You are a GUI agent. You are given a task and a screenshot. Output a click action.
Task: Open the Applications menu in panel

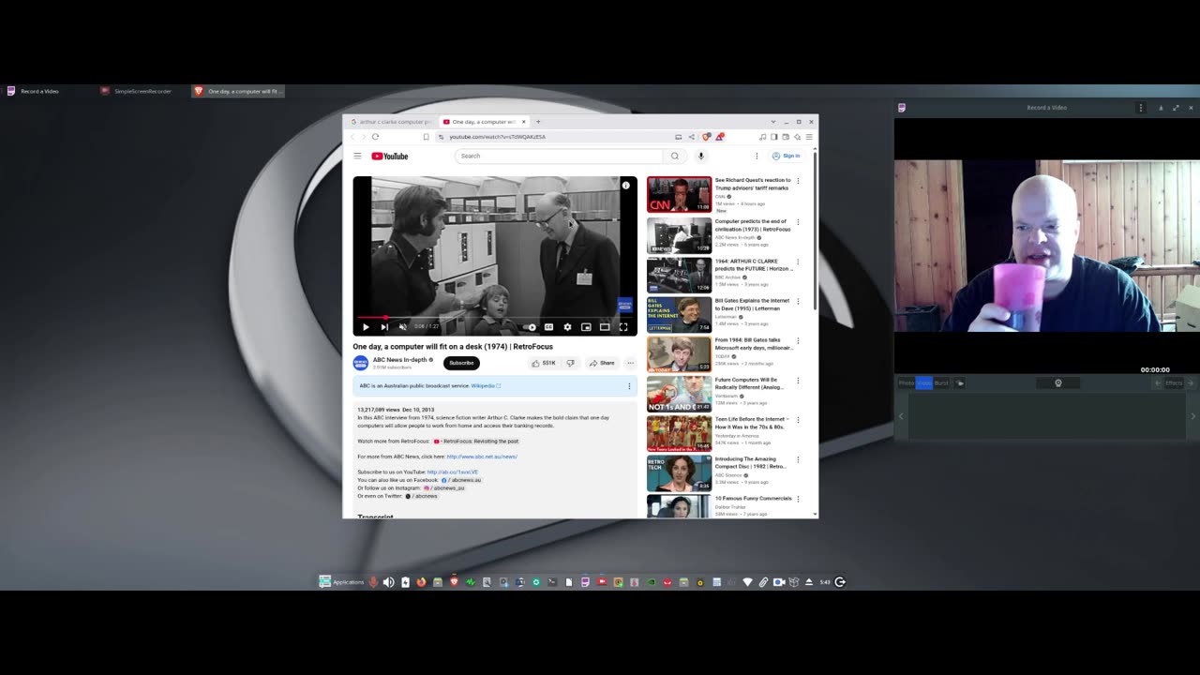tap(341, 582)
